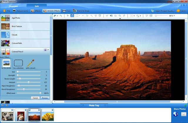Click the Photo Tray right expand arrows
This screenshot has width=188, height=123.
click(105, 105)
